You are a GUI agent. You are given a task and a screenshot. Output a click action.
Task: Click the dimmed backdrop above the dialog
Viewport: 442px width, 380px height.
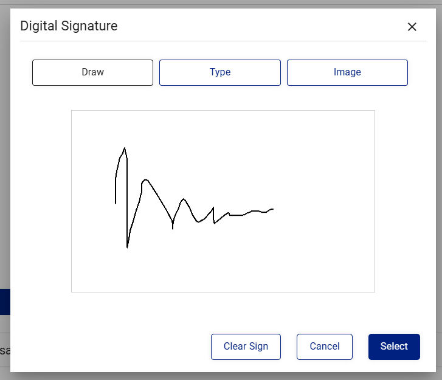(x=221, y=4)
